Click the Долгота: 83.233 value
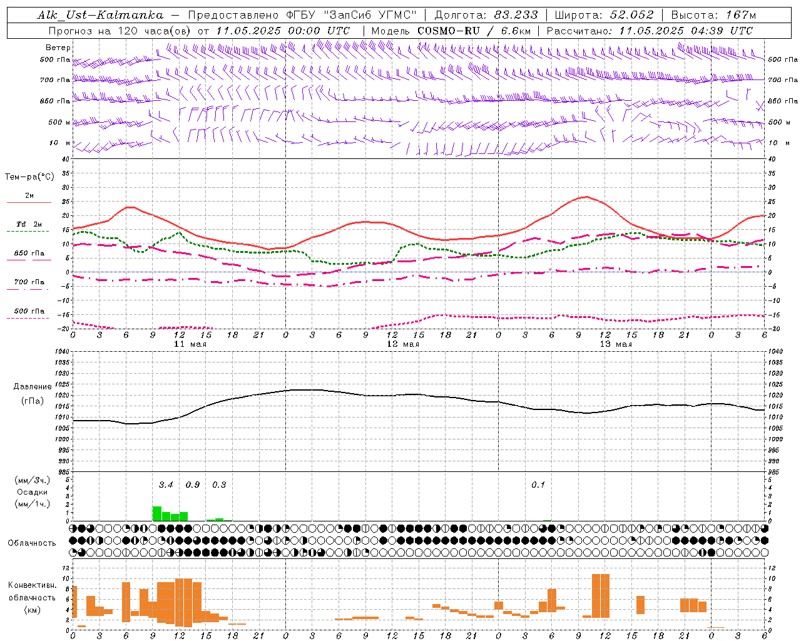The width and height of the screenshot is (801, 641). (486, 15)
